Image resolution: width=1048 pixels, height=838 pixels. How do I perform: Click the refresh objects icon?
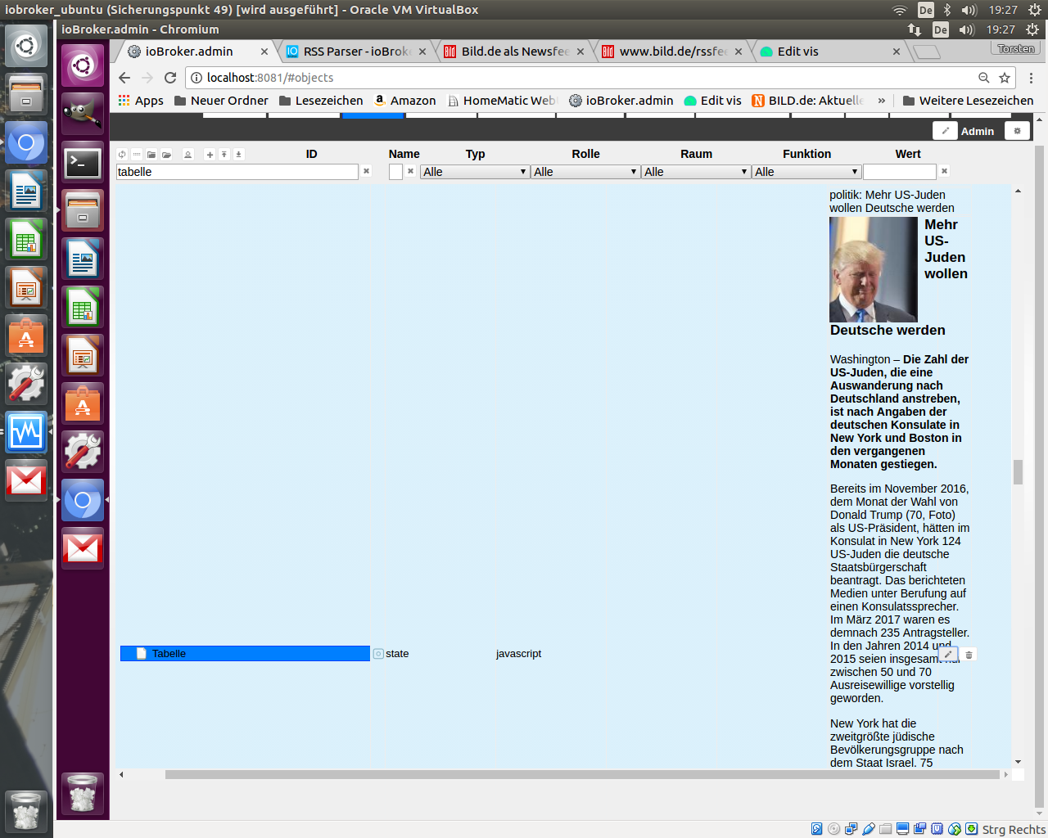click(122, 154)
